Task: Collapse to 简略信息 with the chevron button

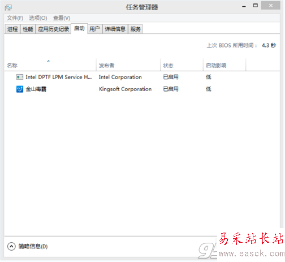Action: (x=11, y=246)
